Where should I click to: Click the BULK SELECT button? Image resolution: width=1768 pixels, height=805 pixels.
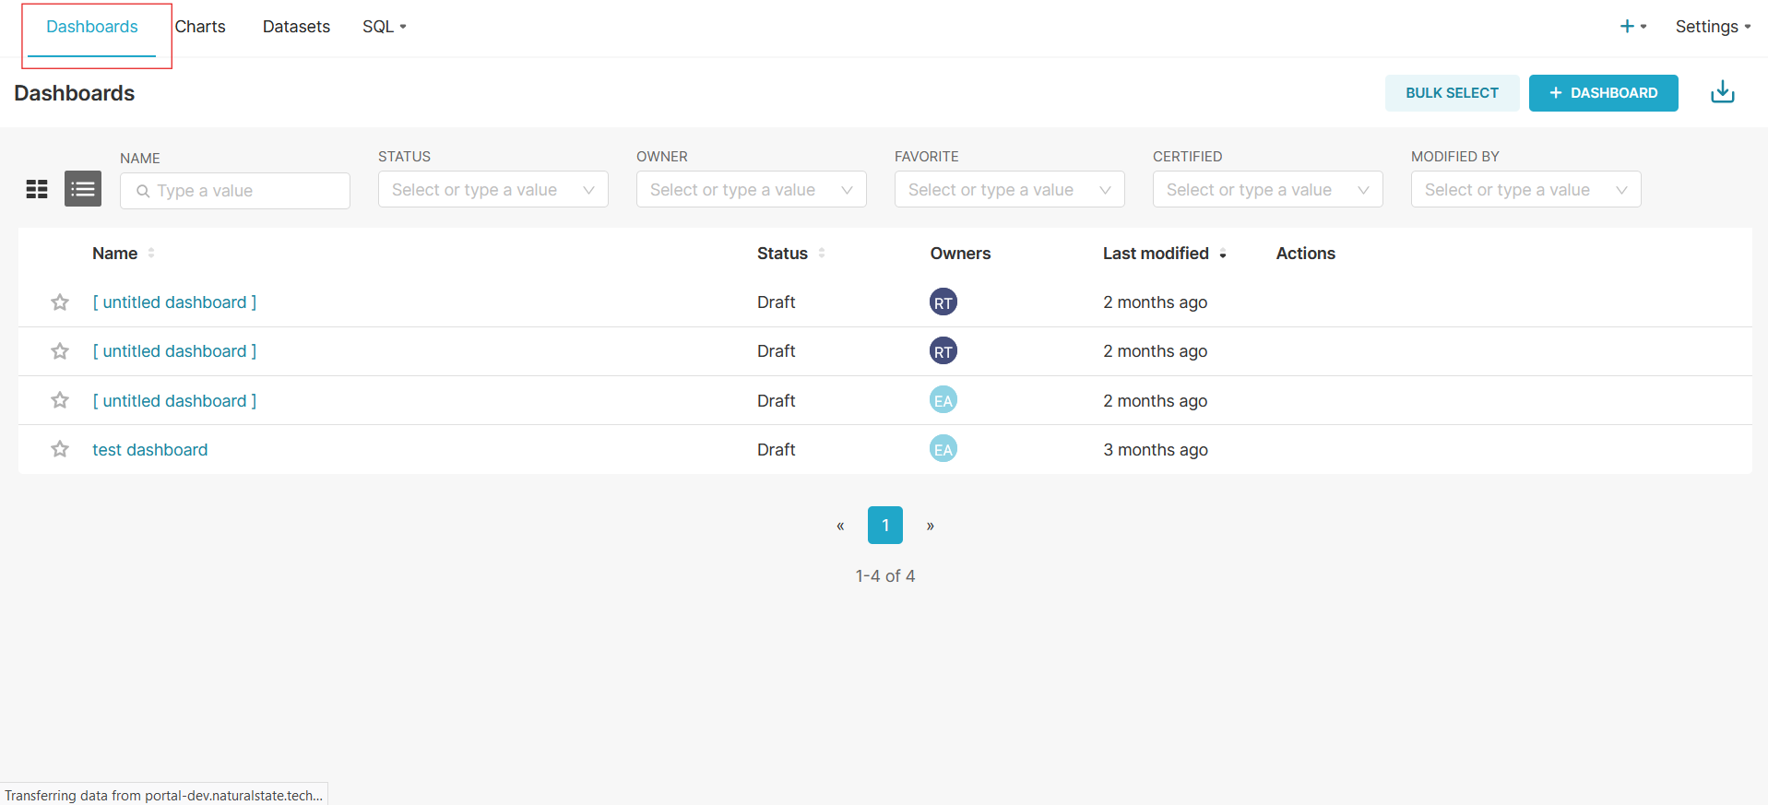[1452, 93]
